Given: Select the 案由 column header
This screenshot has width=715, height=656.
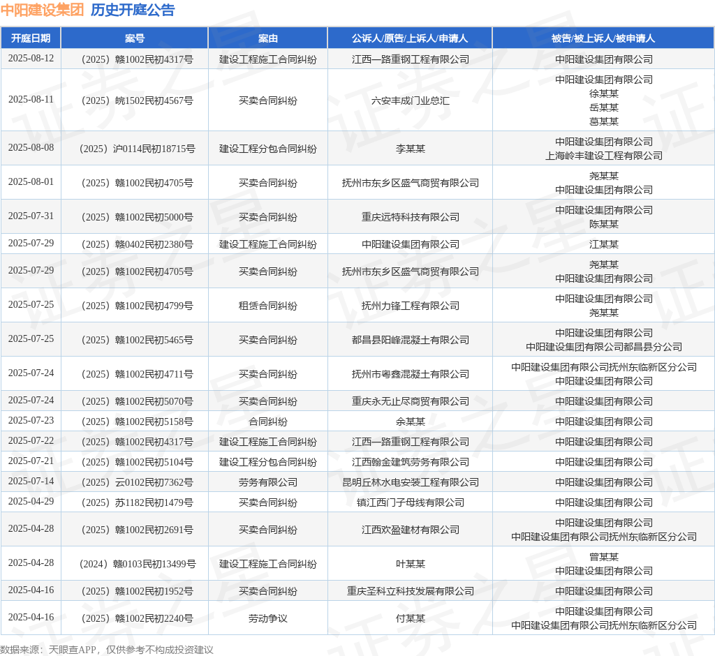Looking at the screenshot, I should pyautogui.click(x=267, y=38).
